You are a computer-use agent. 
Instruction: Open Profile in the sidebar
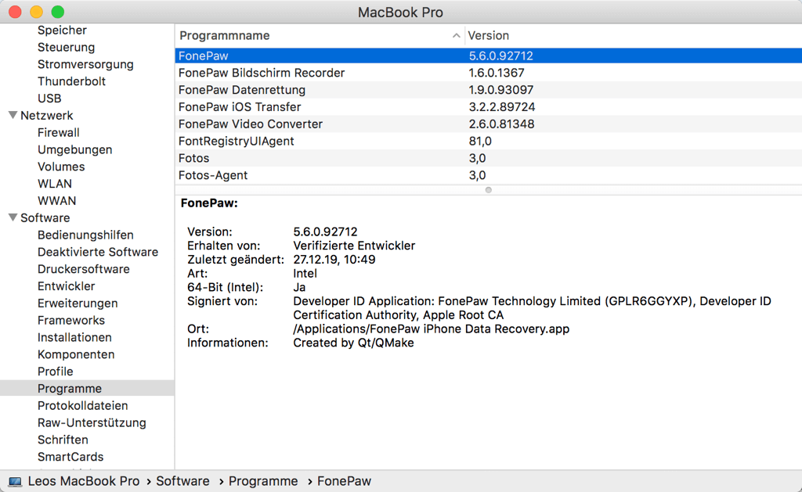(x=56, y=372)
